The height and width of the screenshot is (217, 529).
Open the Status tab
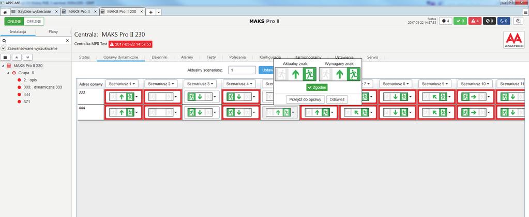point(84,57)
